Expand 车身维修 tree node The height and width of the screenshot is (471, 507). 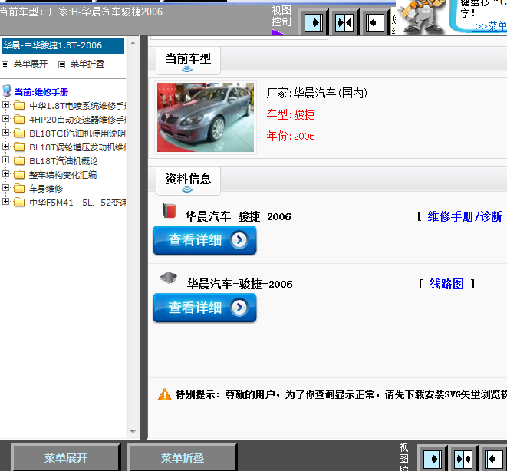(5, 188)
